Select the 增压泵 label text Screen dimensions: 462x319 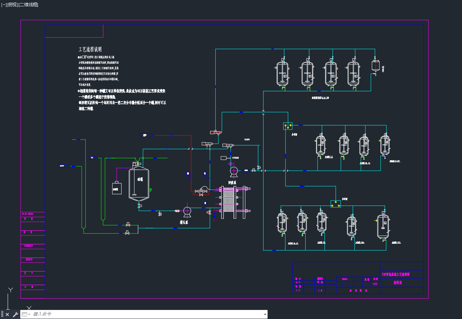pyautogui.click(x=184, y=222)
